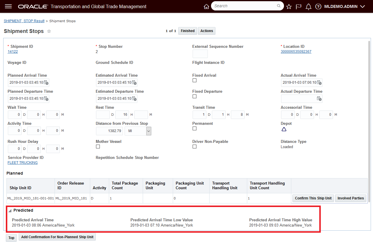Click Accessorial Time days field
Screen dimensions: 373x242
coord(288,115)
